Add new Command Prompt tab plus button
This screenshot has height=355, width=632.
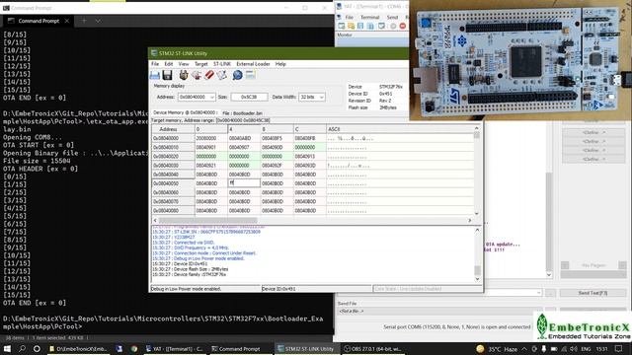[84, 21]
